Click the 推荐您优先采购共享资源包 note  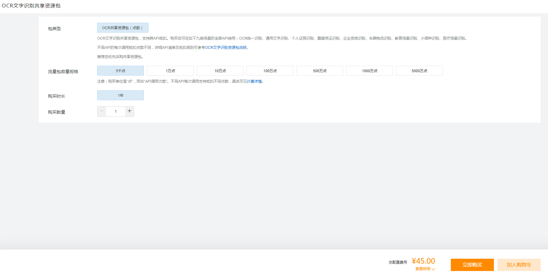point(120,57)
